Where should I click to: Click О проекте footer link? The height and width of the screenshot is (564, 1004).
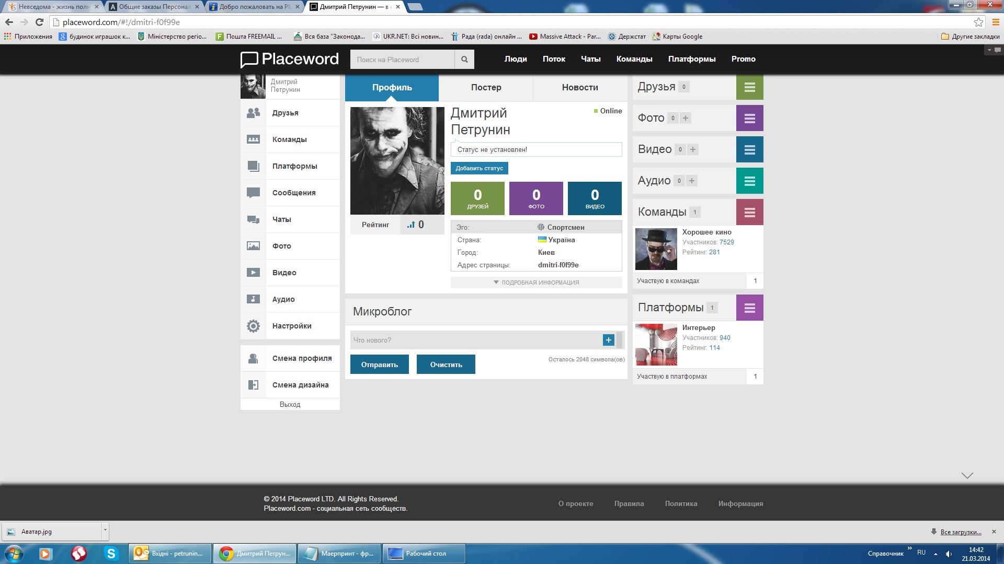pyautogui.click(x=576, y=503)
